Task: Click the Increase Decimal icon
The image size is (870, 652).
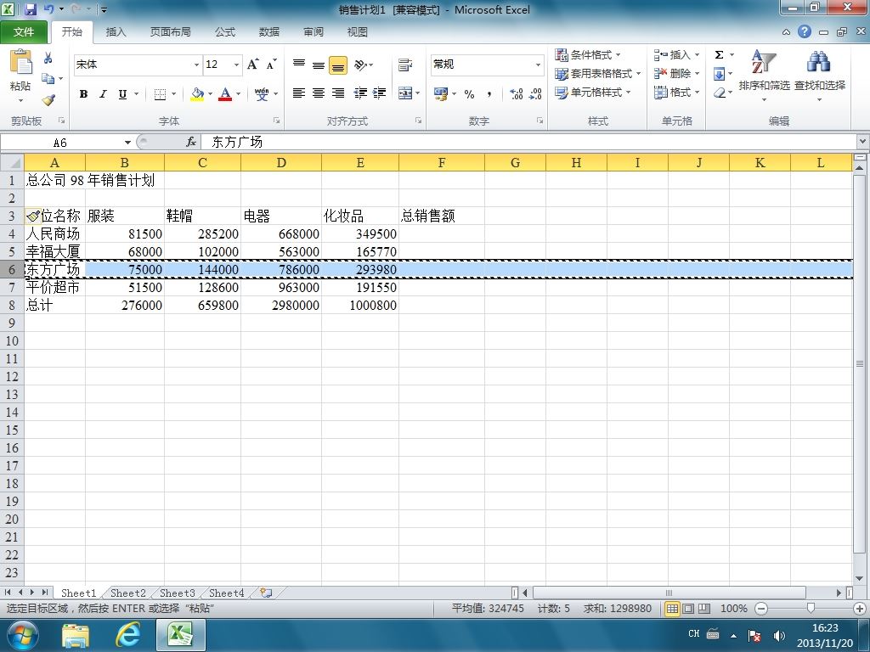Action: tap(516, 93)
